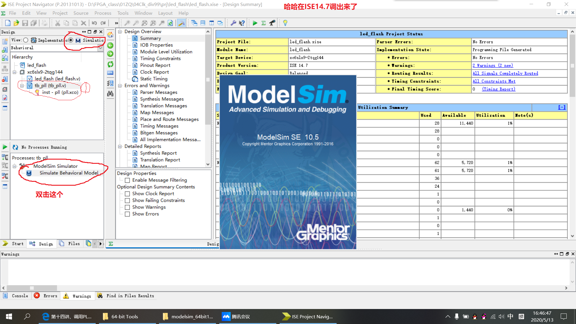
Task: Enable Message Filtering checkbox
Action: (x=127, y=180)
